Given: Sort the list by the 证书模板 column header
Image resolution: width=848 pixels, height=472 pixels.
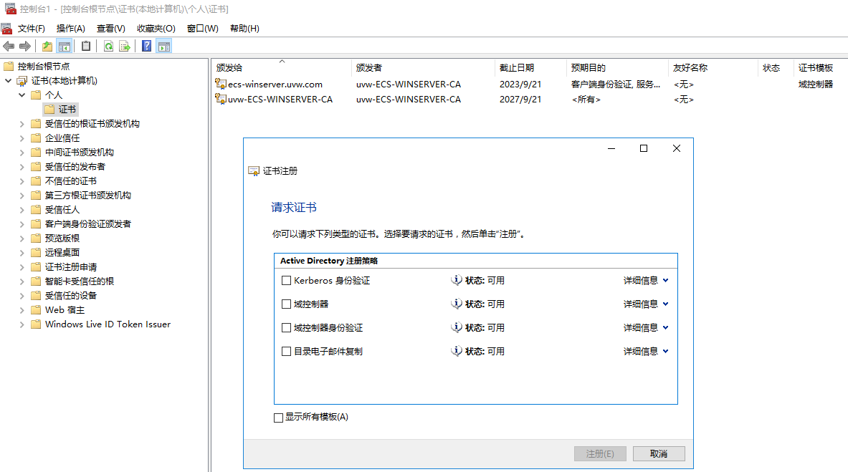Looking at the screenshot, I should tap(819, 67).
